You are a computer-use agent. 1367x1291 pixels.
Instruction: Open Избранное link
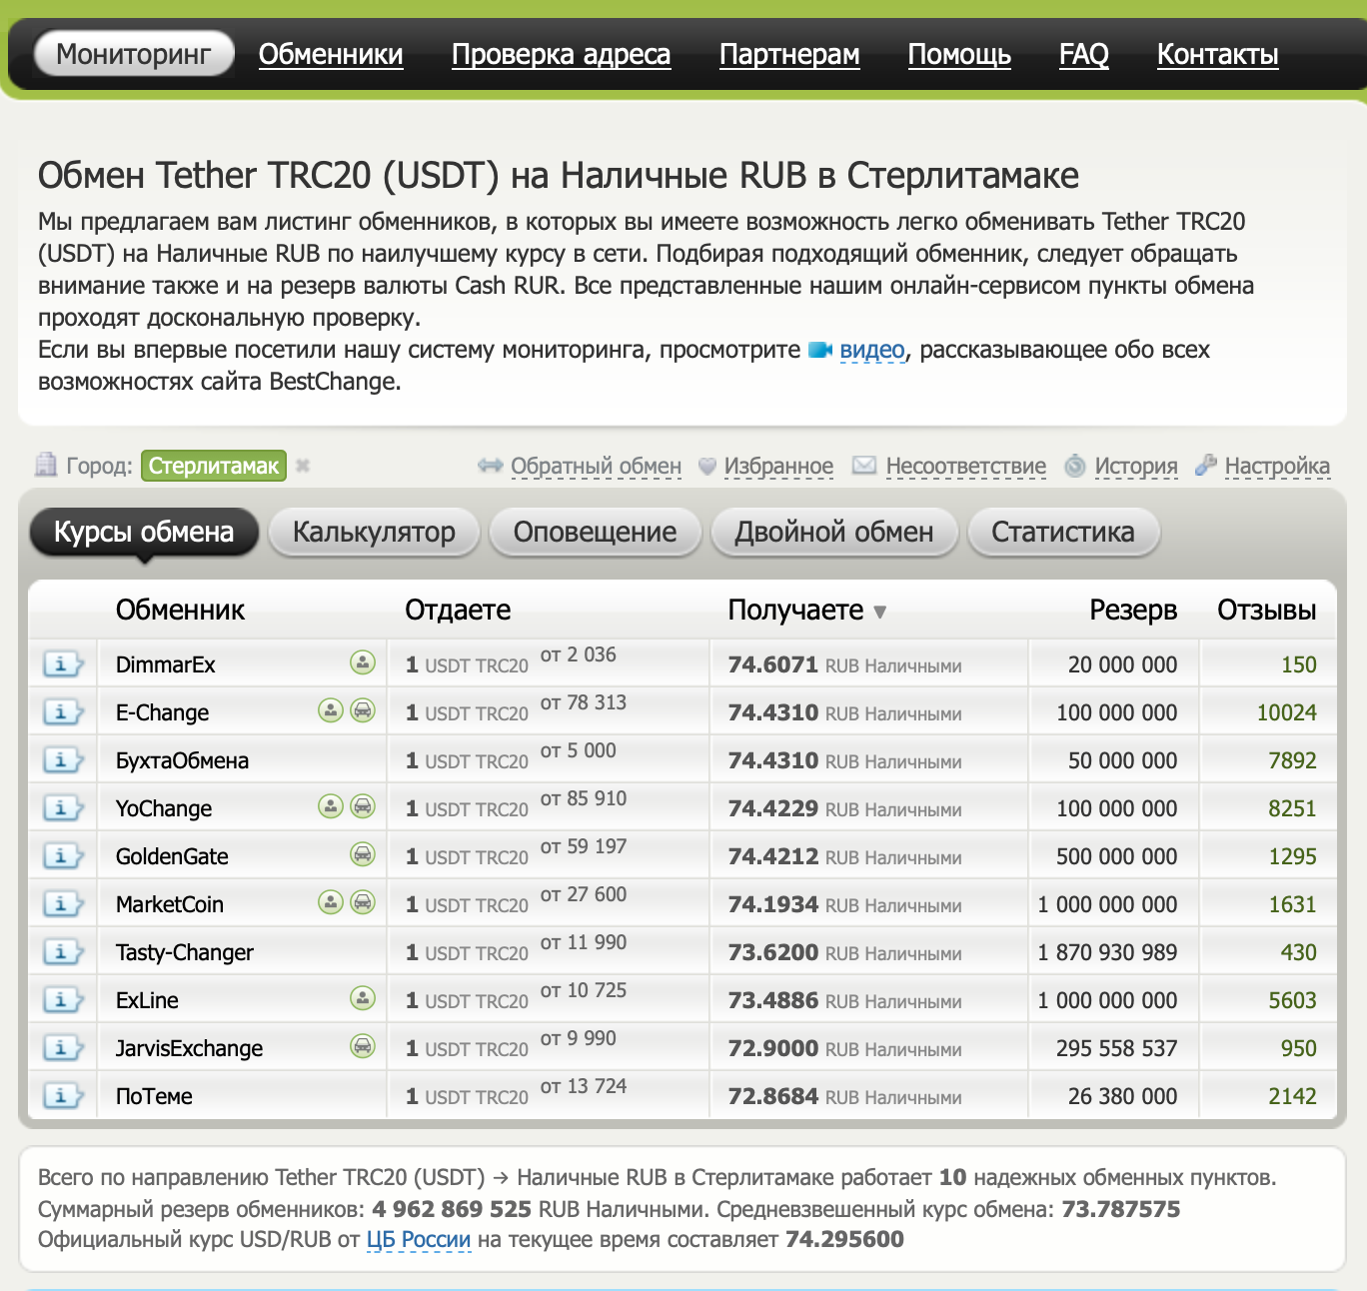(778, 466)
